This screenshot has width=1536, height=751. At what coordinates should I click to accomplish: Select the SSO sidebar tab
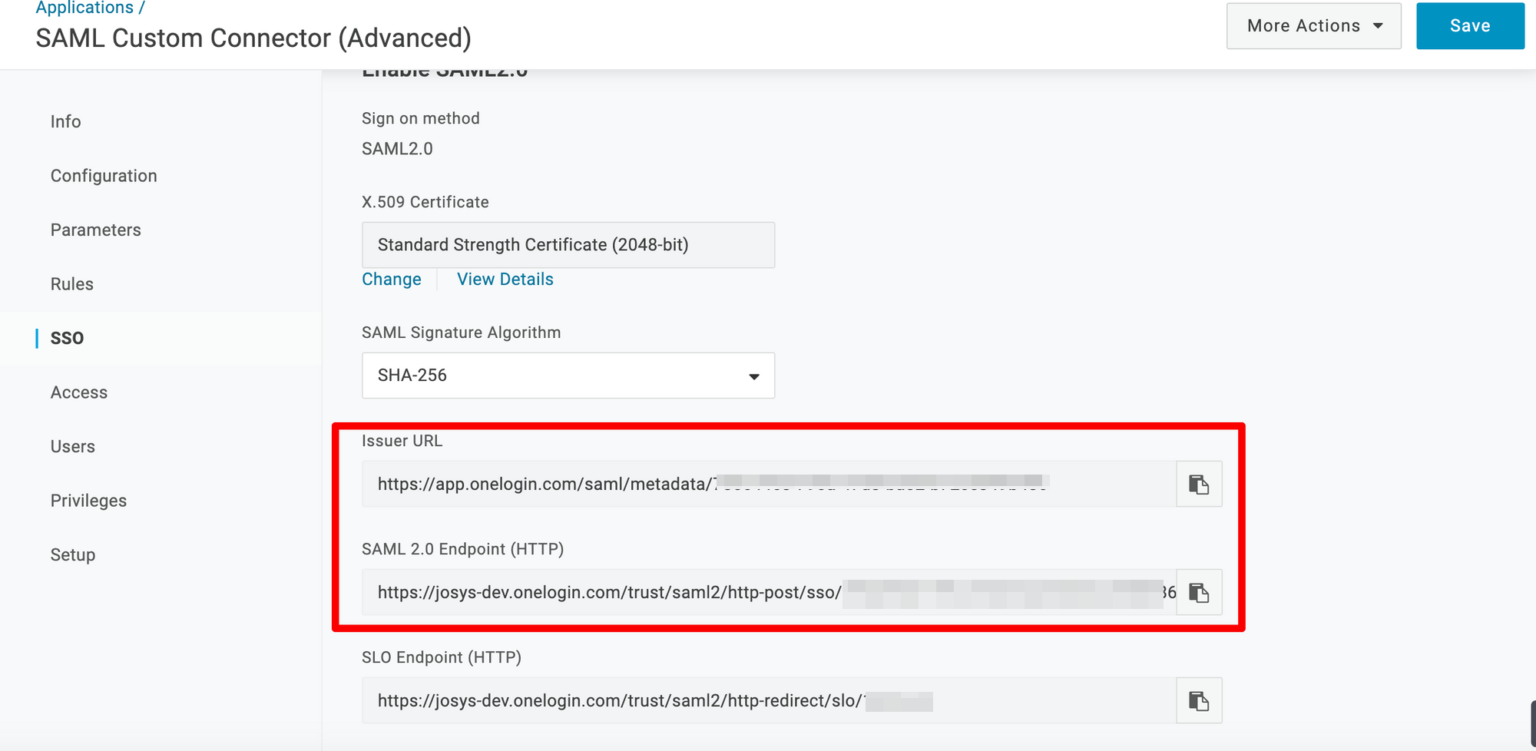point(67,339)
